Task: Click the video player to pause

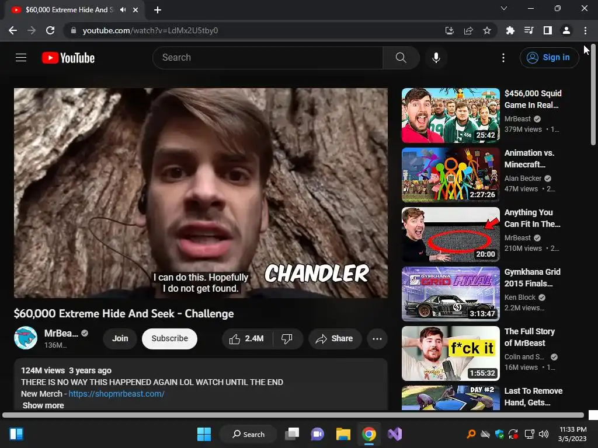Action: [201, 192]
